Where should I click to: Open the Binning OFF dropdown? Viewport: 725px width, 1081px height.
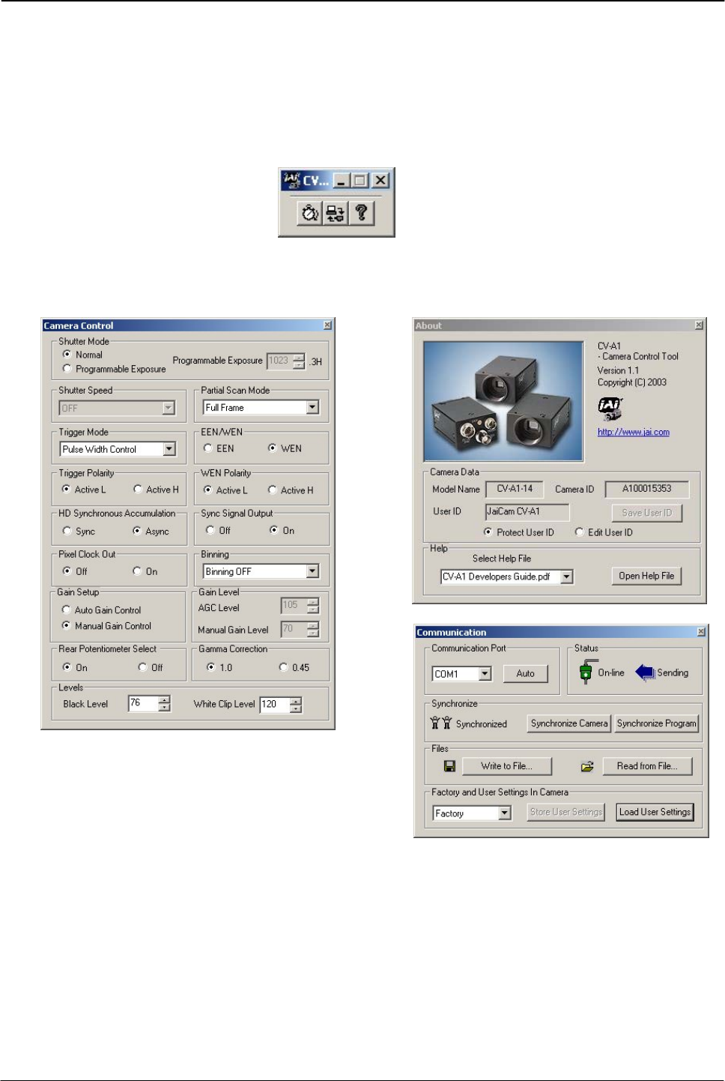tap(312, 571)
